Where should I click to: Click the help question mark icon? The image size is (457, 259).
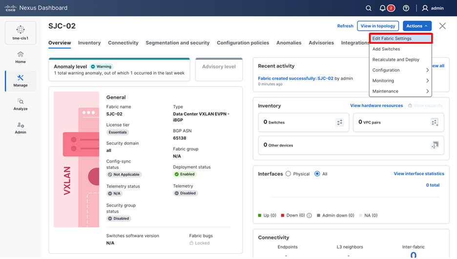click(406, 8)
